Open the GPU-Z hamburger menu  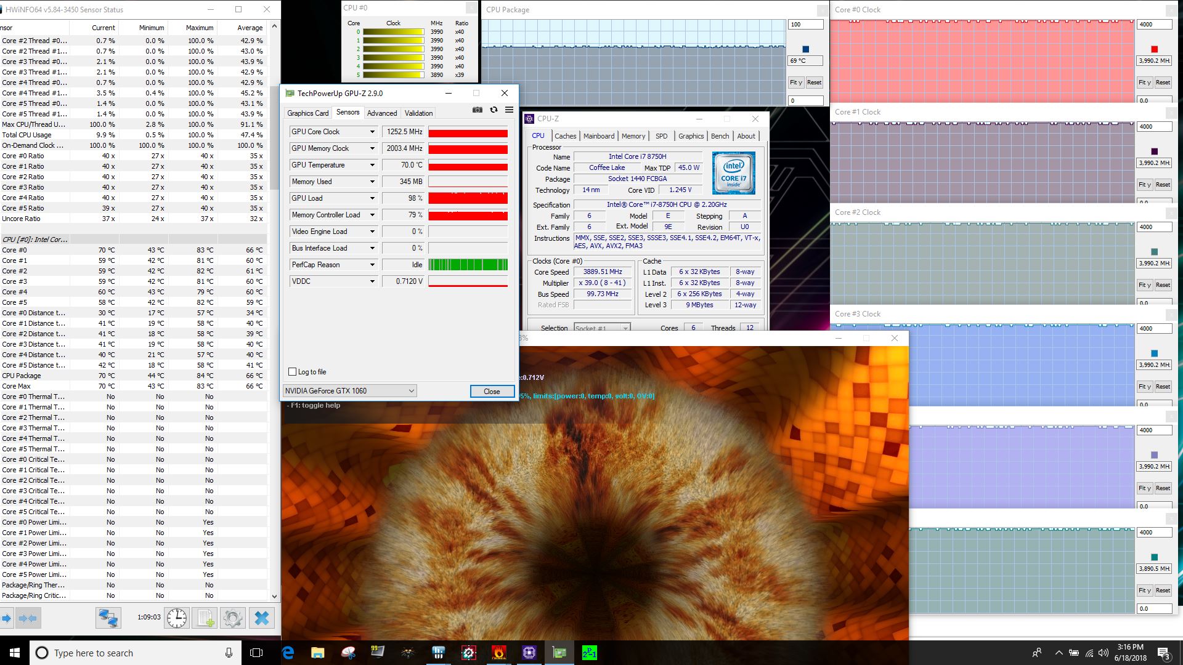coord(509,110)
